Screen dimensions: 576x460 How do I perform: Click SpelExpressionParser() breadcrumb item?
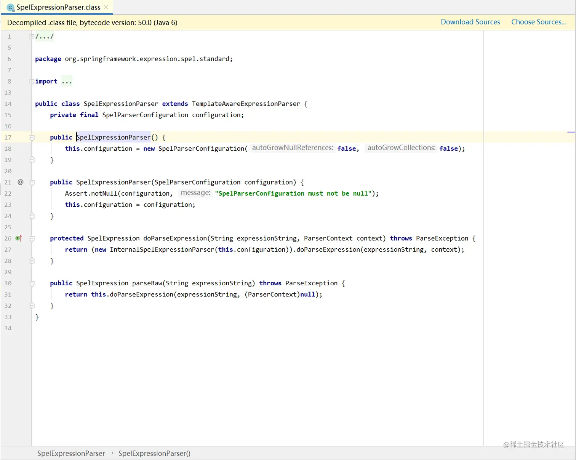[x=154, y=453]
